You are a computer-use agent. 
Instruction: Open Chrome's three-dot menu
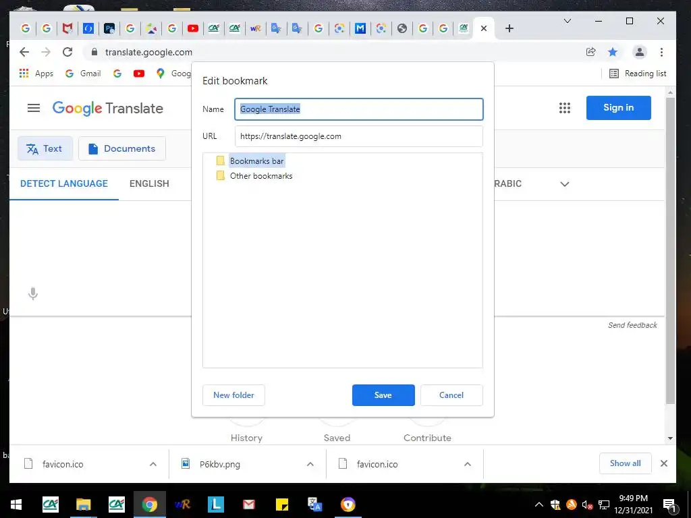click(x=661, y=52)
